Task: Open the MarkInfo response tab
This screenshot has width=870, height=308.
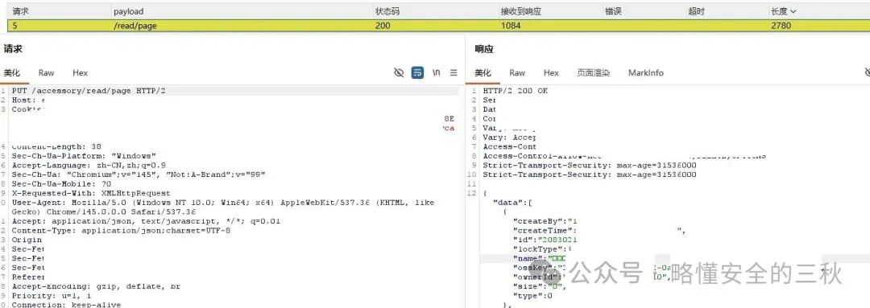Action: click(646, 72)
